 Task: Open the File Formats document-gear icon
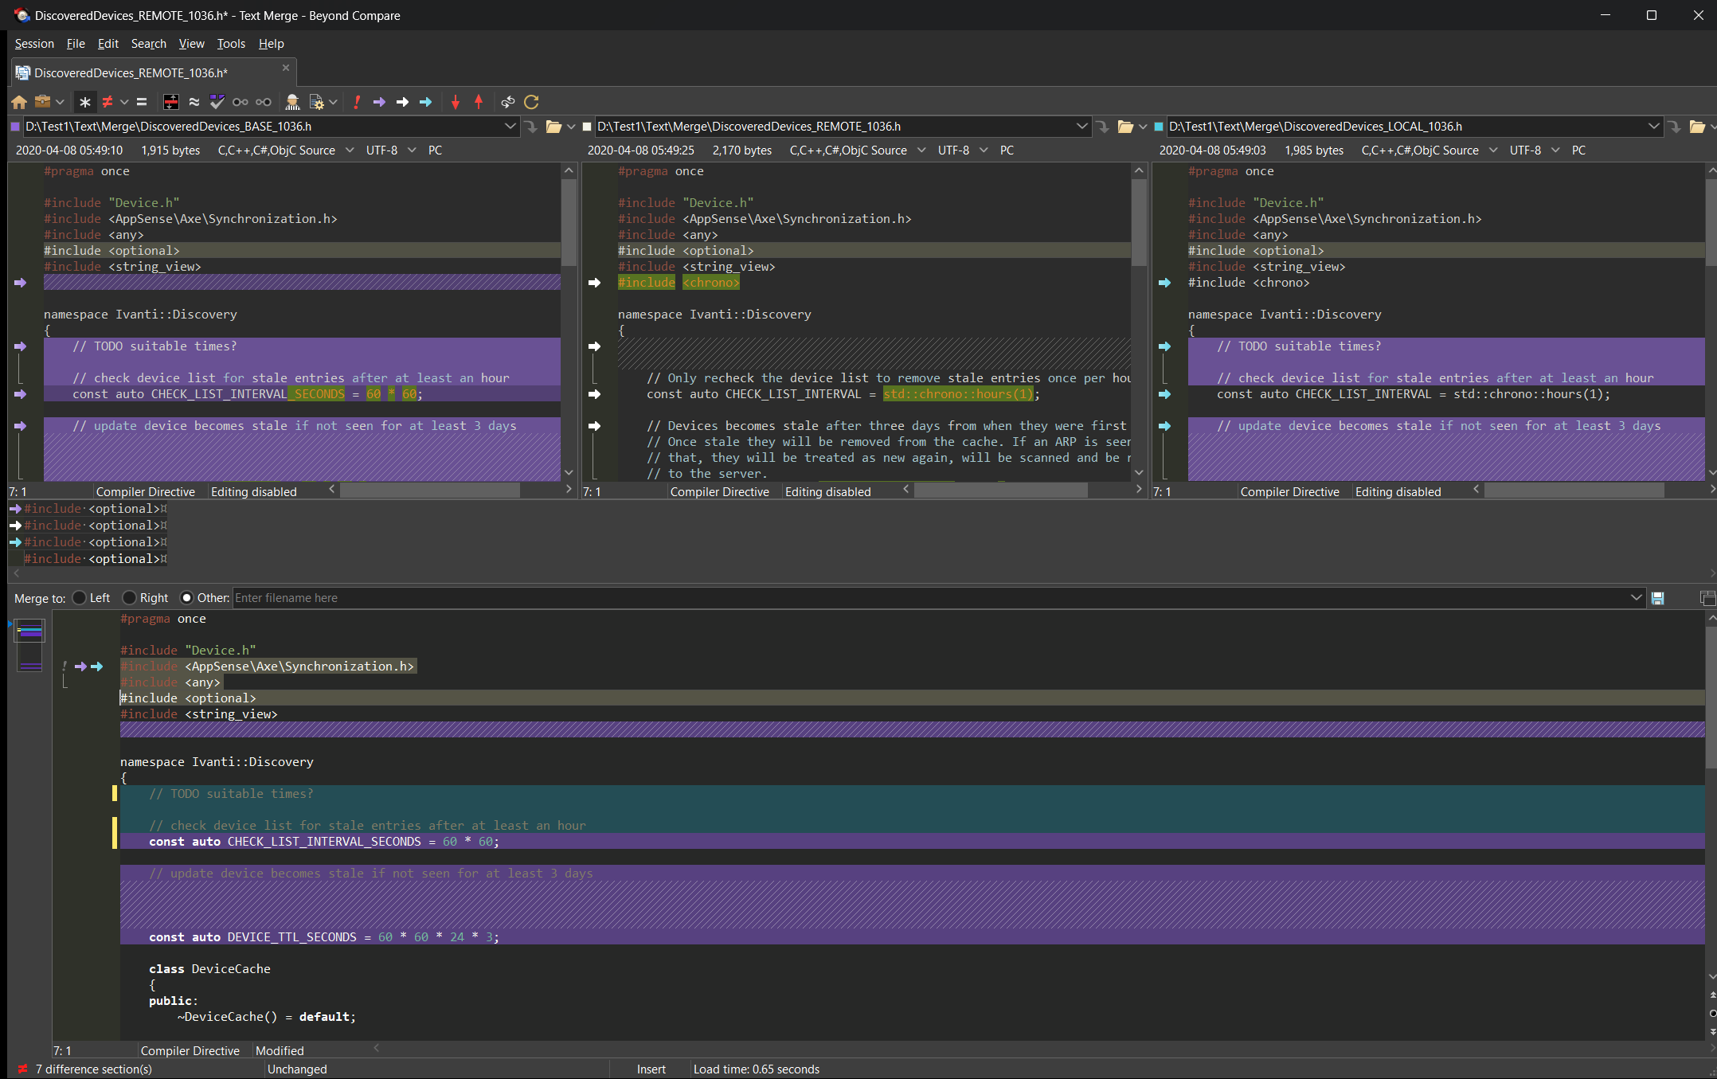316,102
